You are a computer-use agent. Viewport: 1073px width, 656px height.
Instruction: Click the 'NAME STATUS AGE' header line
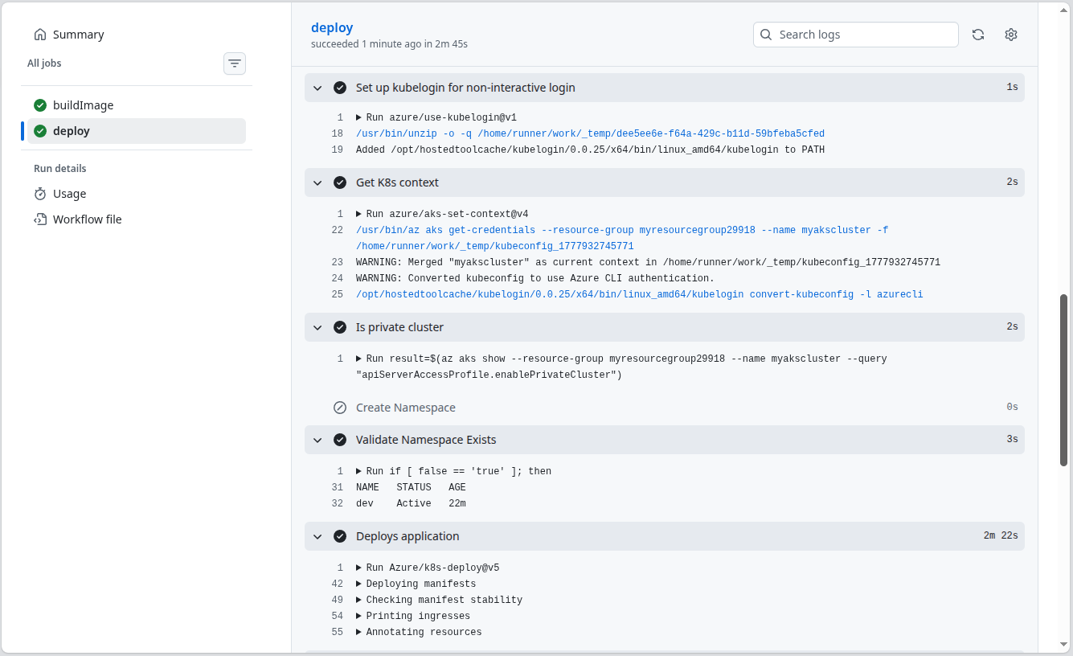pyautogui.click(x=411, y=487)
